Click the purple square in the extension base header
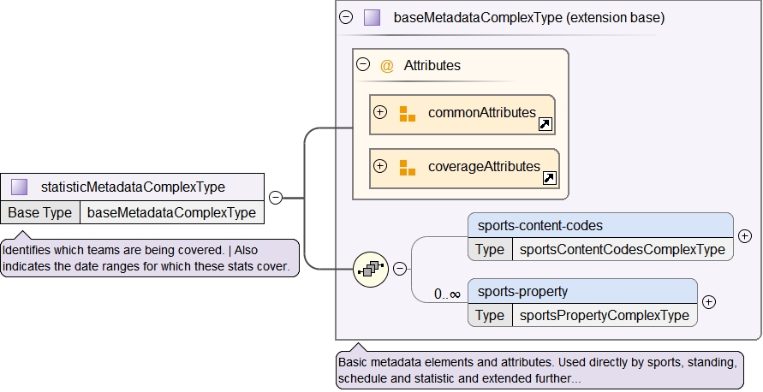The height and width of the screenshot is (392, 763). pos(372,17)
